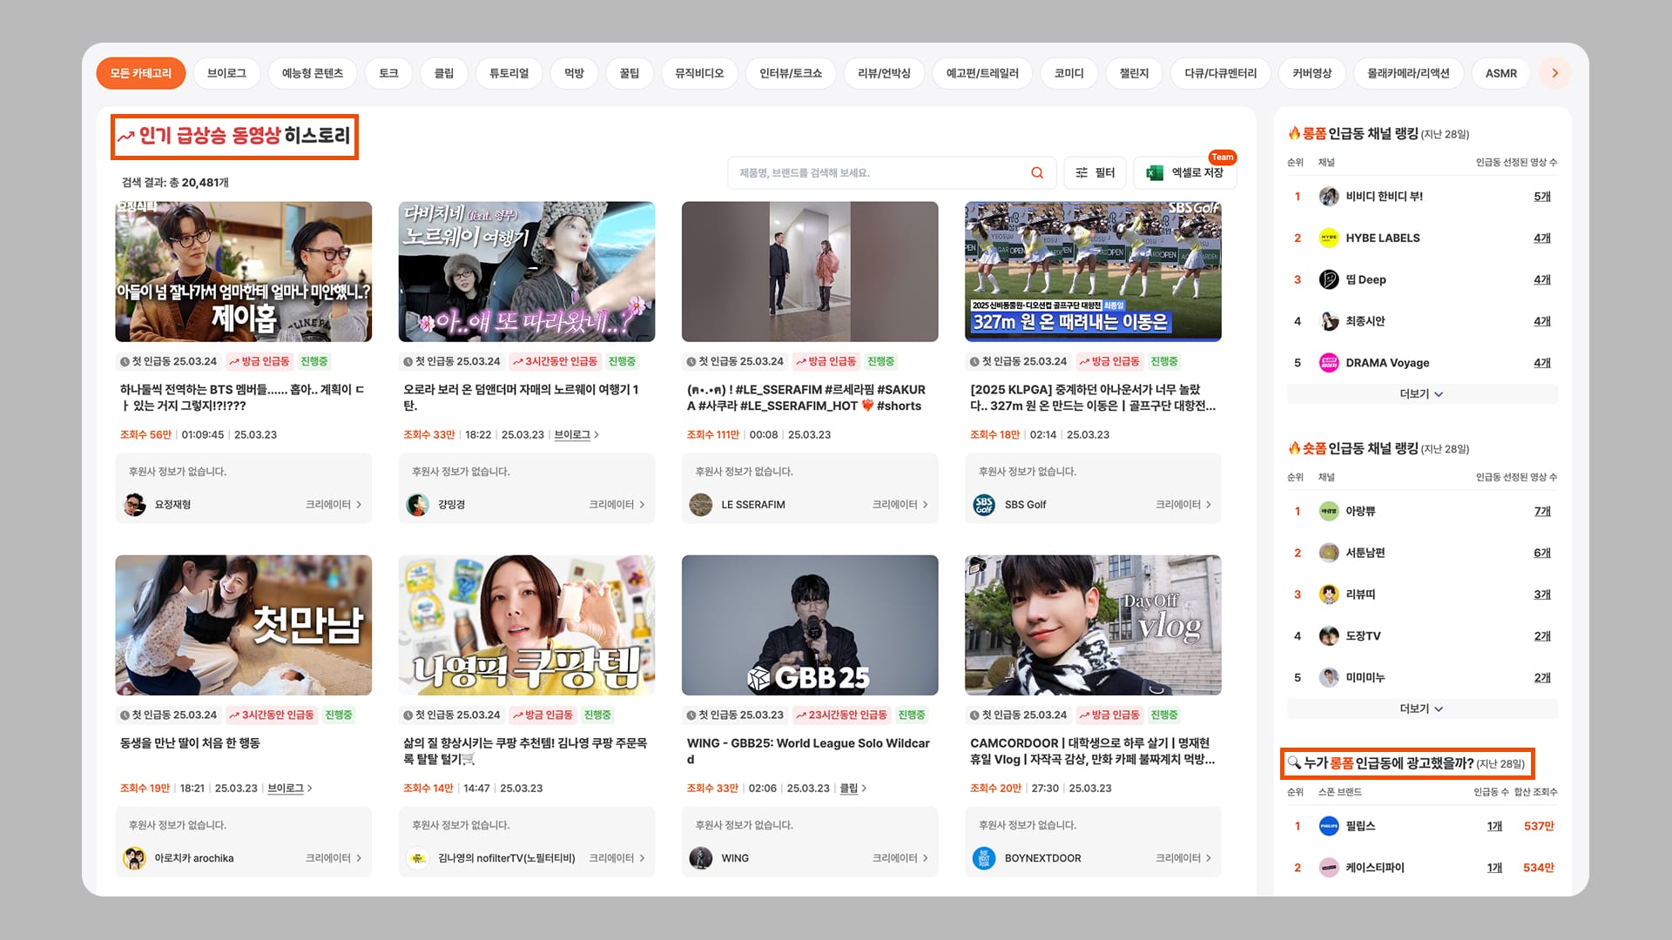The width and height of the screenshot is (1672, 940).
Task: Click the WING creator profile icon
Action: point(701,858)
